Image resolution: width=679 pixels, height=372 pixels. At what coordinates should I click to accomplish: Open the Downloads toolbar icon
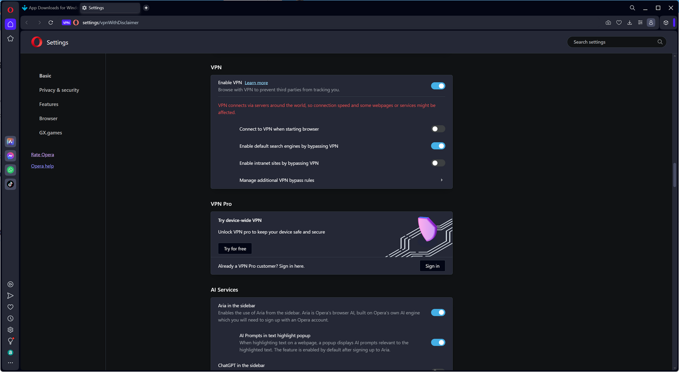[630, 22]
